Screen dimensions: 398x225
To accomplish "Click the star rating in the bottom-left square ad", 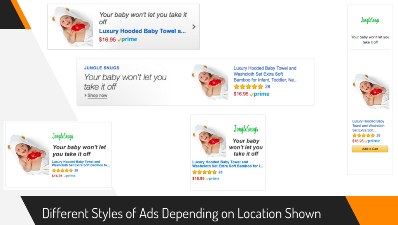I will click(x=62, y=170).
